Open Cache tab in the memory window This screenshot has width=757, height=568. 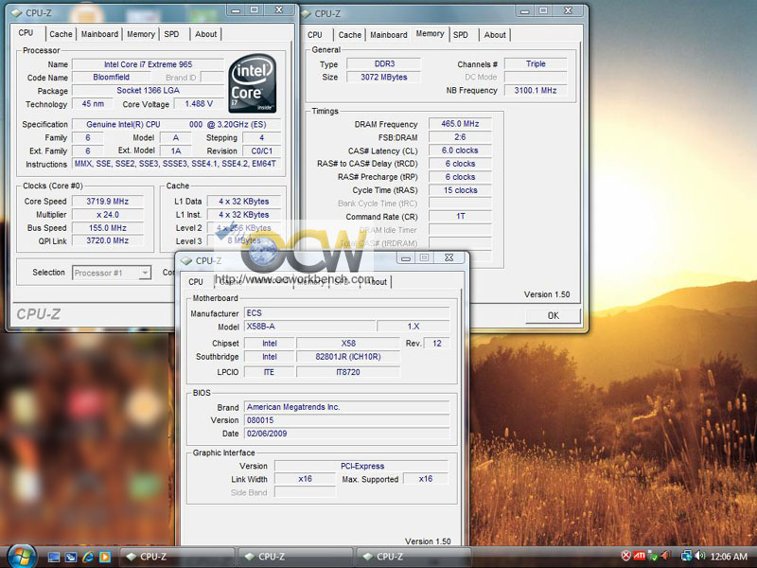[350, 35]
